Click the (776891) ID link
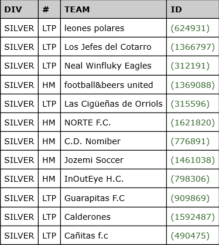The image size is (219, 245). [x=190, y=141]
